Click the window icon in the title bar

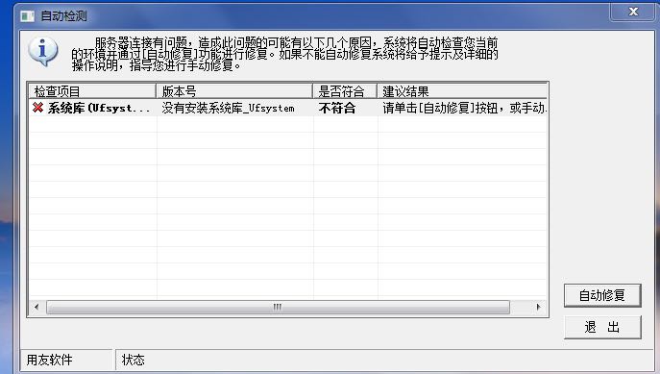point(27,16)
